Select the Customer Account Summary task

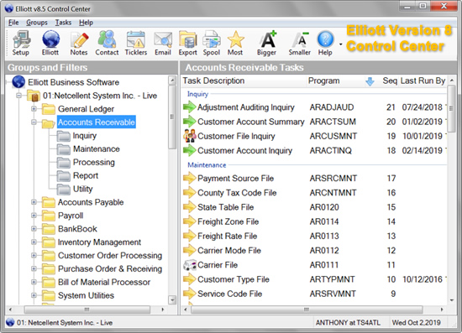[314, 122]
